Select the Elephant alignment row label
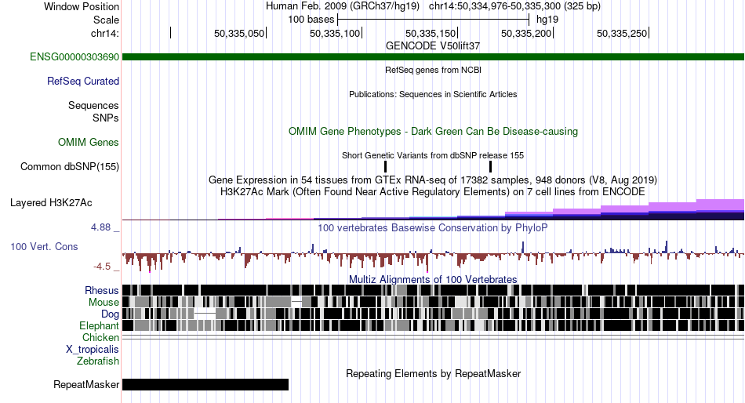This screenshot has height=403, width=745. [x=99, y=325]
